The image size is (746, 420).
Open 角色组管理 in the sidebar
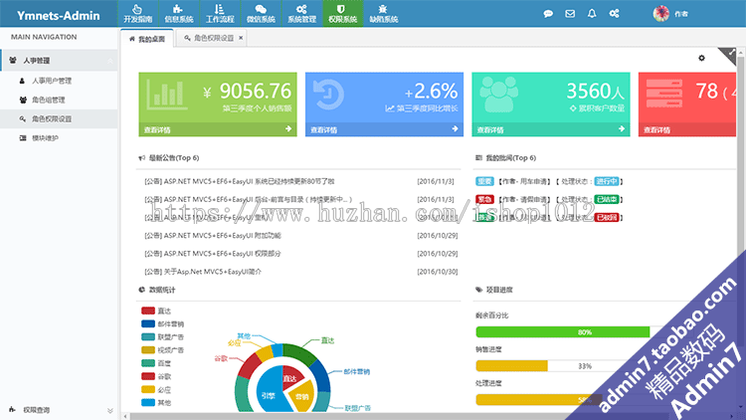pyautogui.click(x=48, y=100)
